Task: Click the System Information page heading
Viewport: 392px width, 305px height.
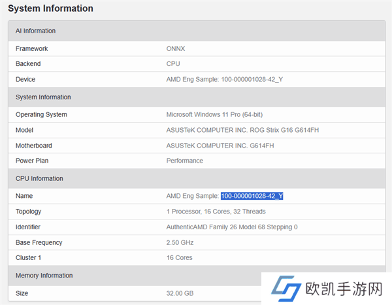Action: coord(50,8)
